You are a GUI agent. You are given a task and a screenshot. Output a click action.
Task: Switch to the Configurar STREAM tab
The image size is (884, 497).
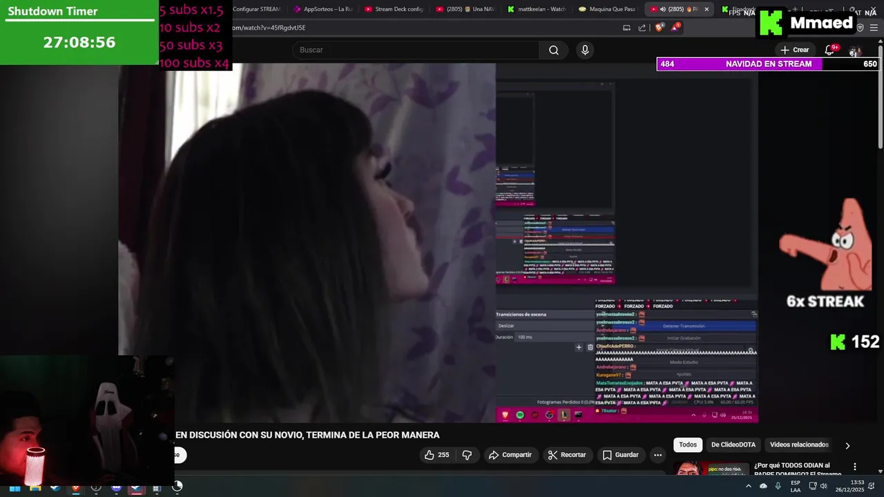pos(256,9)
